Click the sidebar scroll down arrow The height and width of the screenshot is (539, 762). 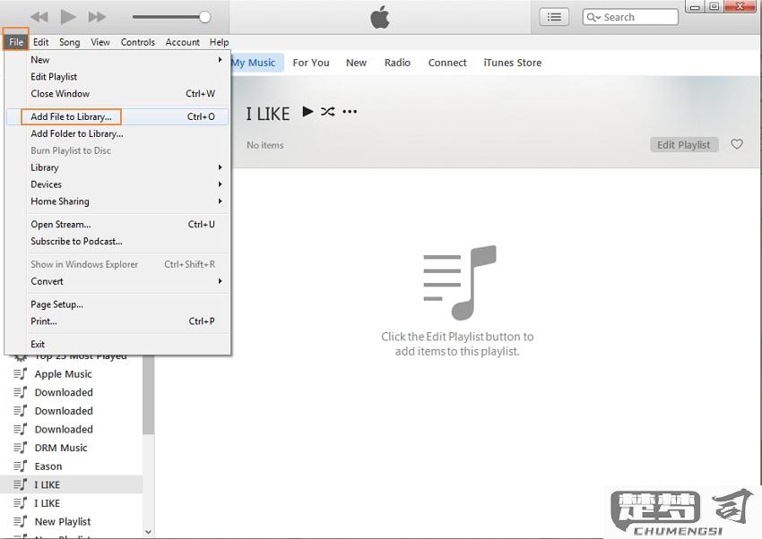(149, 532)
